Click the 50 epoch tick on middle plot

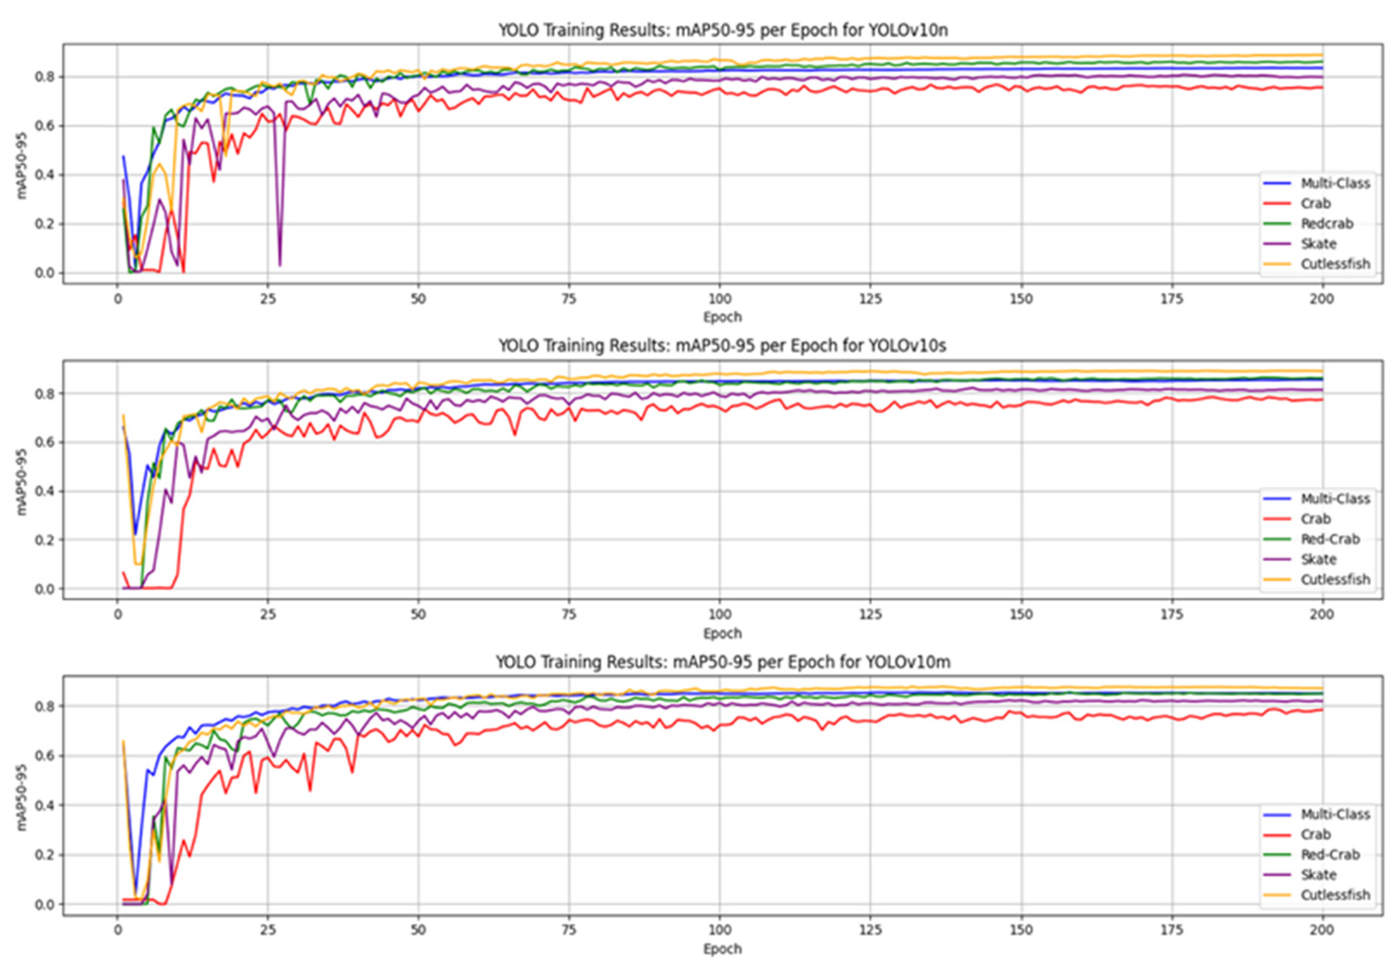tap(418, 614)
